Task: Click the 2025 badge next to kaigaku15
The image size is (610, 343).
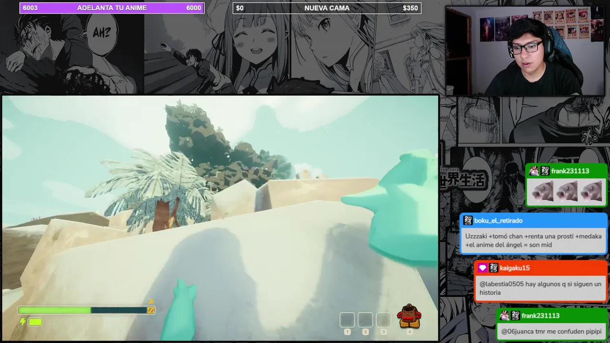Action: tap(493, 268)
